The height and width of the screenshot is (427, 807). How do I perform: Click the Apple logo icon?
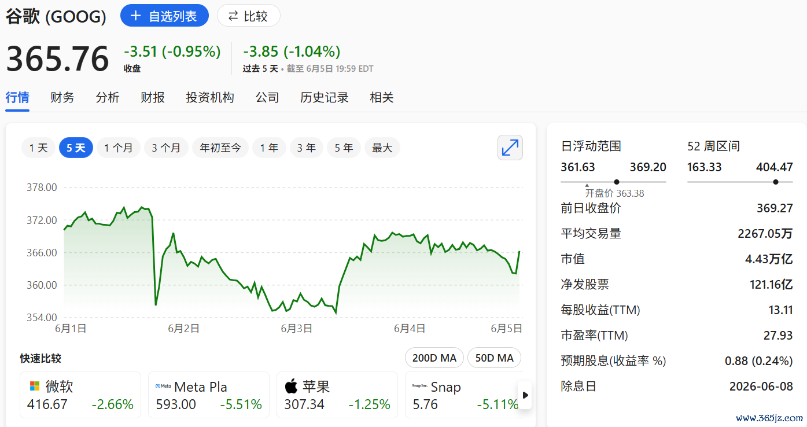[x=291, y=386]
